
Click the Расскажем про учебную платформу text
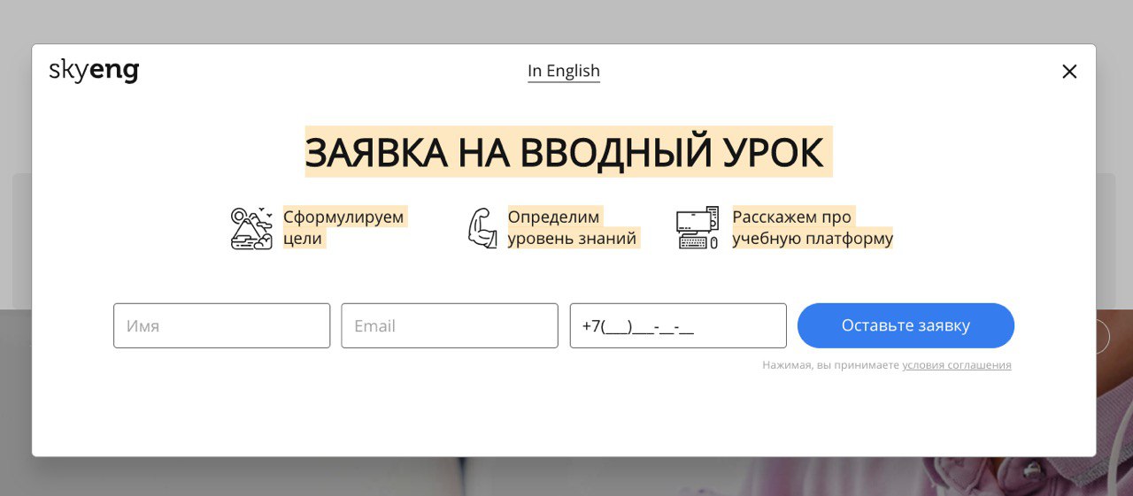813,228
